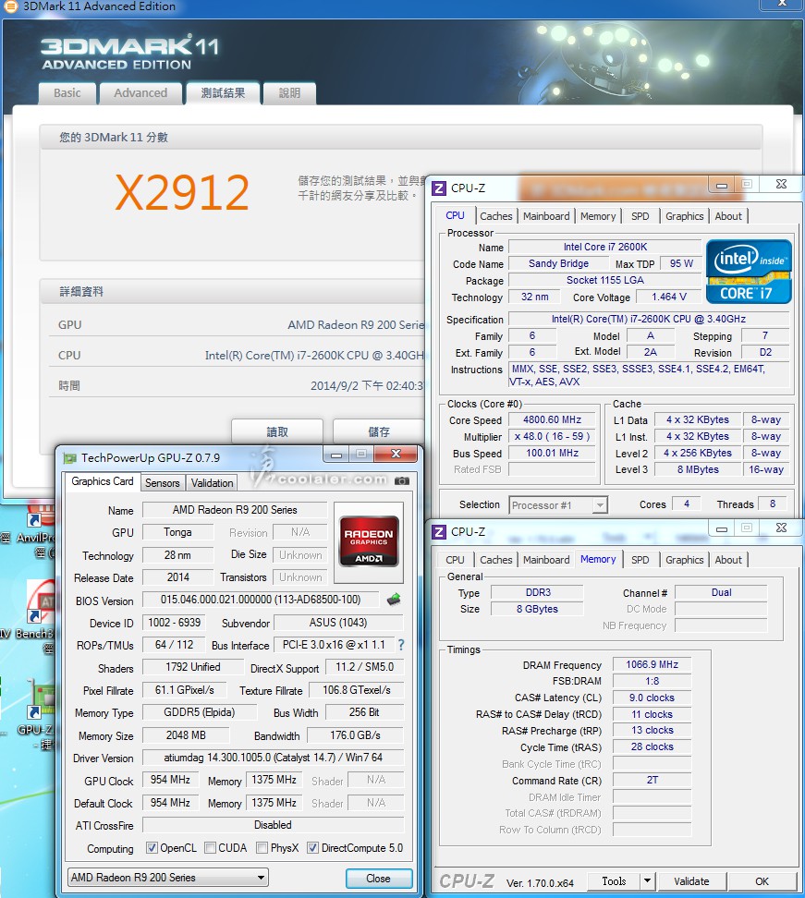This screenshot has width=805, height=898.
Task: Click the X2912 score text
Action: (x=182, y=192)
